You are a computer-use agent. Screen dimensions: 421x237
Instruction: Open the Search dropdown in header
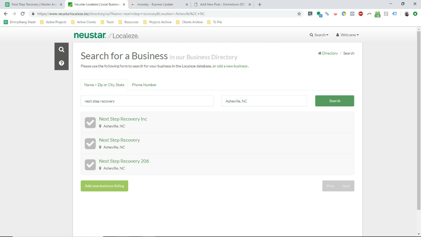(x=319, y=35)
